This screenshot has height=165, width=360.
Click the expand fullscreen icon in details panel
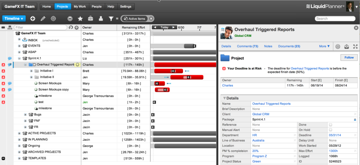[x=355, y=46]
